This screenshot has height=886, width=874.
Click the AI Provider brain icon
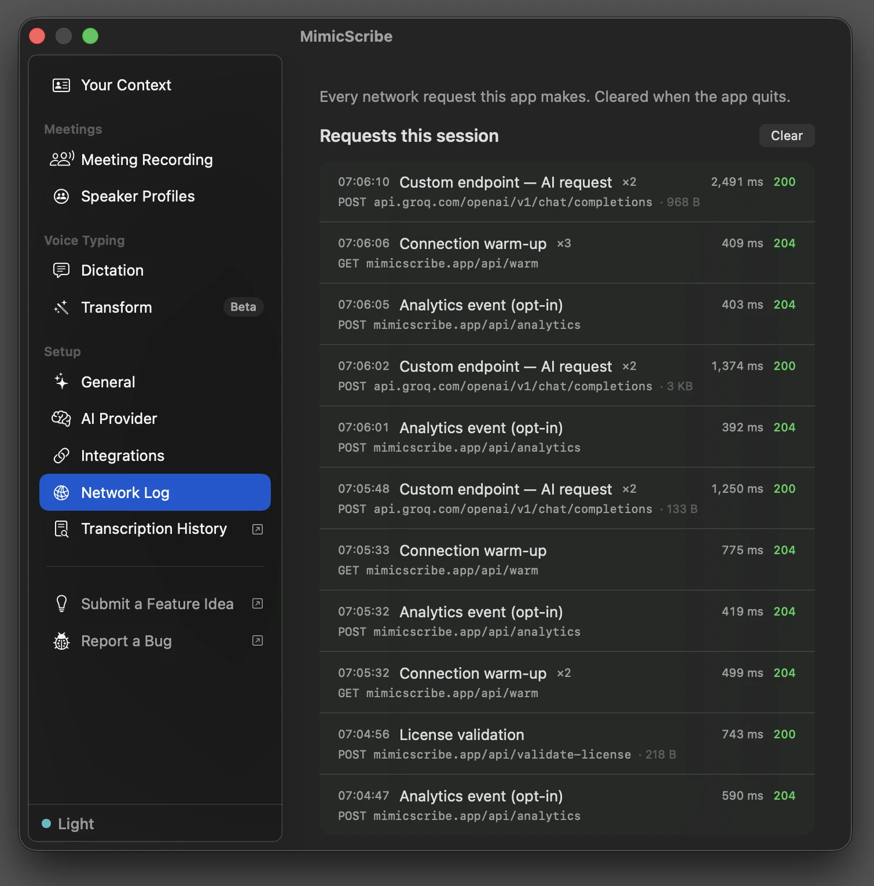pos(61,419)
